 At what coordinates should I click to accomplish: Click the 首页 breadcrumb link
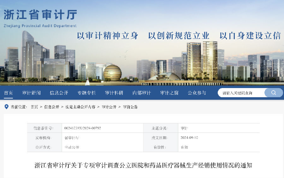pos(34,107)
